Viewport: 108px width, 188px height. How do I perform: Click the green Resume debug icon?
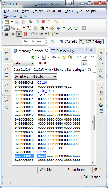pyautogui.click(x=31, y=22)
